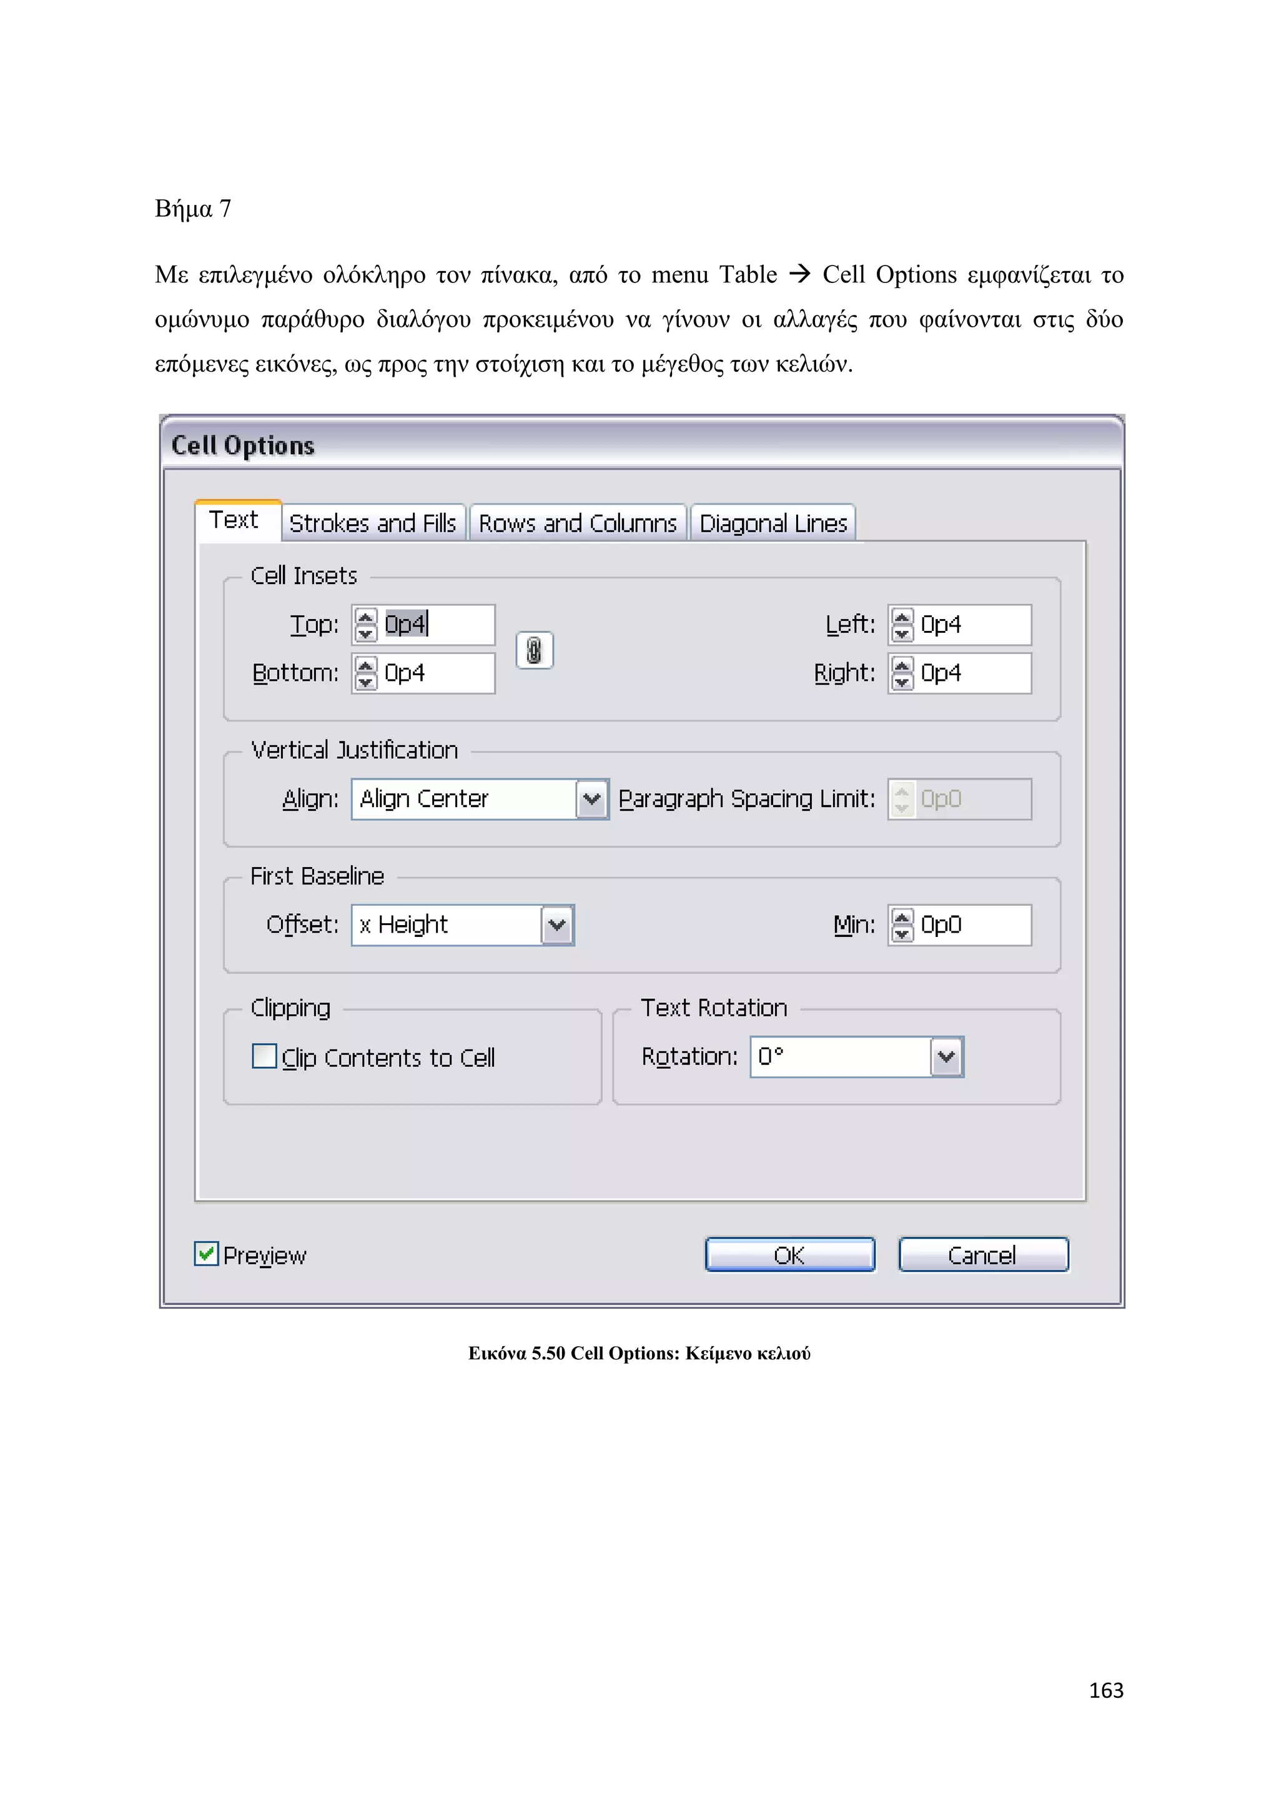The width and height of the screenshot is (1279, 1809).
Task: Expand the Offset x Height dropdown
Action: point(558,925)
